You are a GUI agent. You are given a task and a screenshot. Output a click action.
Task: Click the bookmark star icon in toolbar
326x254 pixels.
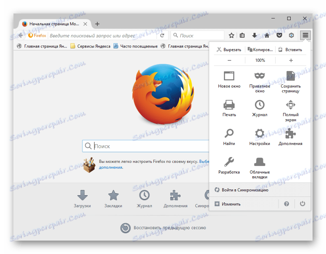point(231,36)
